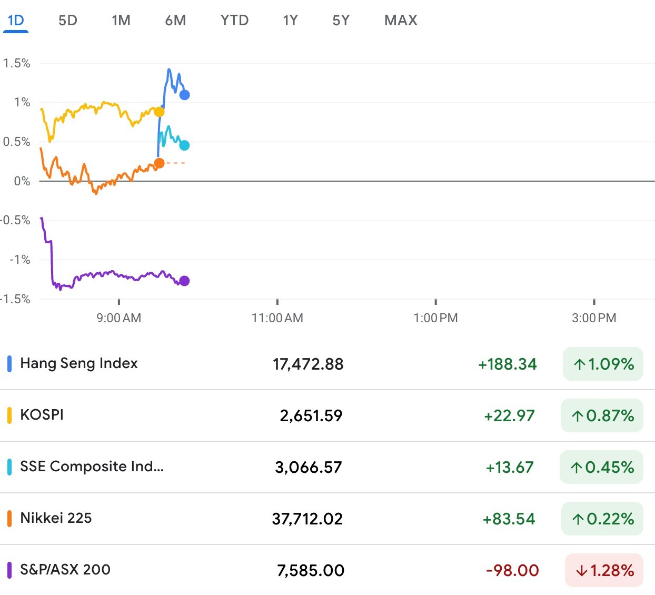This screenshot has height=595, width=655.
Task: Click KOSPI change +22.97
Action: coord(509,415)
